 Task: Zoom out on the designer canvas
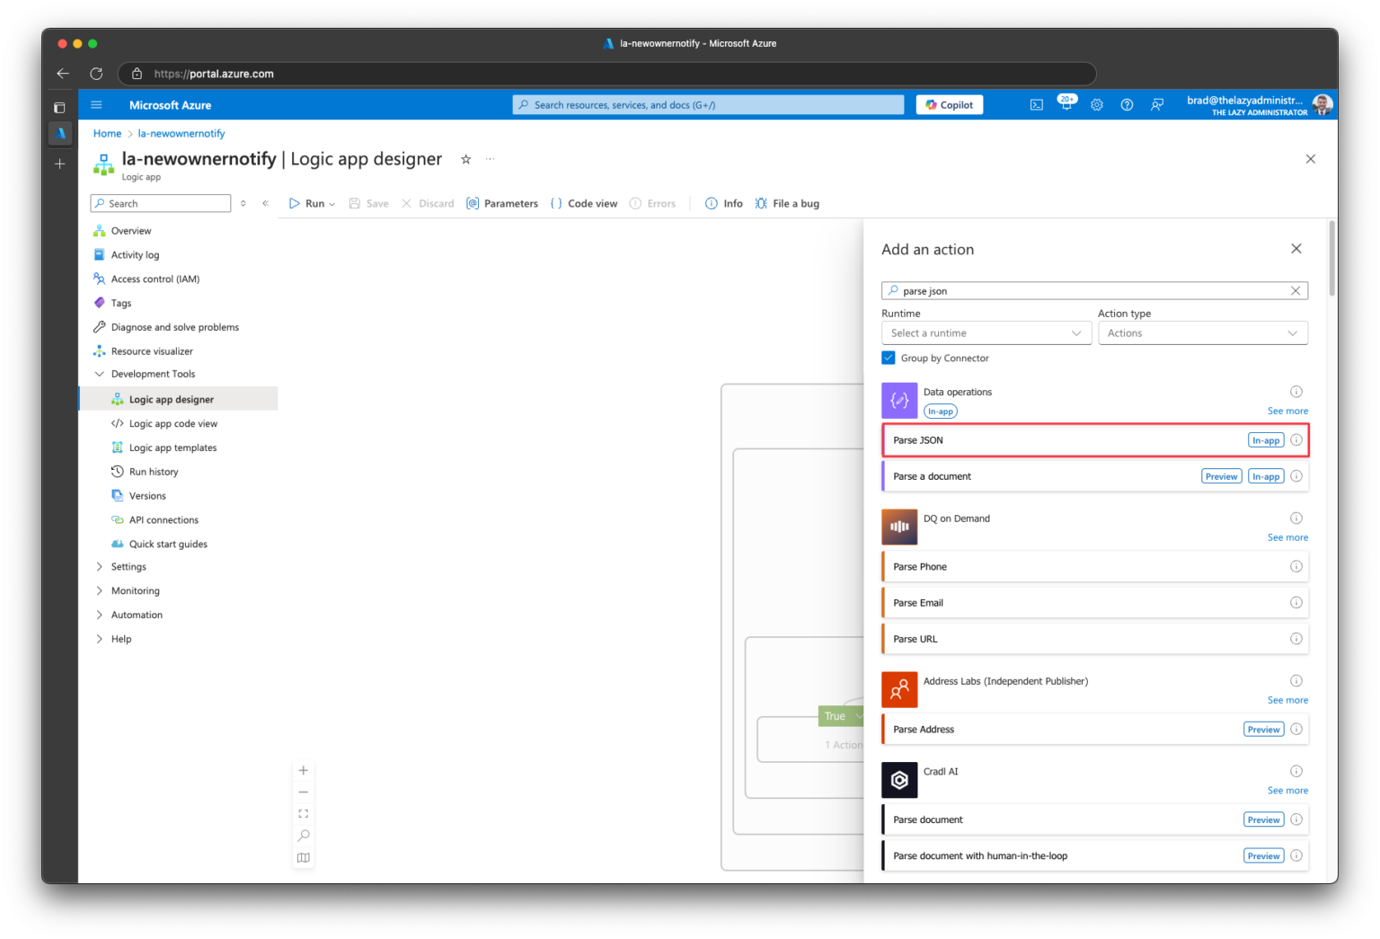click(304, 793)
